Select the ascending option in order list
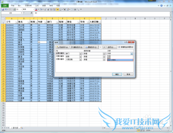Viewport: 173px width, 133px height. (x=120, y=56)
